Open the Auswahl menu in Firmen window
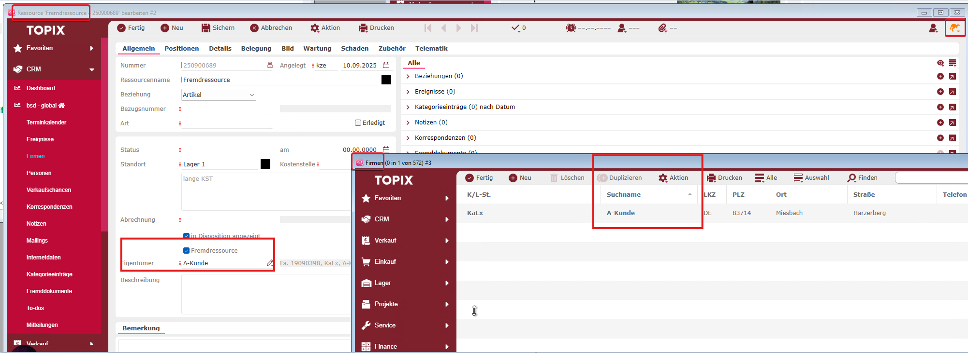Viewport: 968px width, 353px height. (x=811, y=178)
